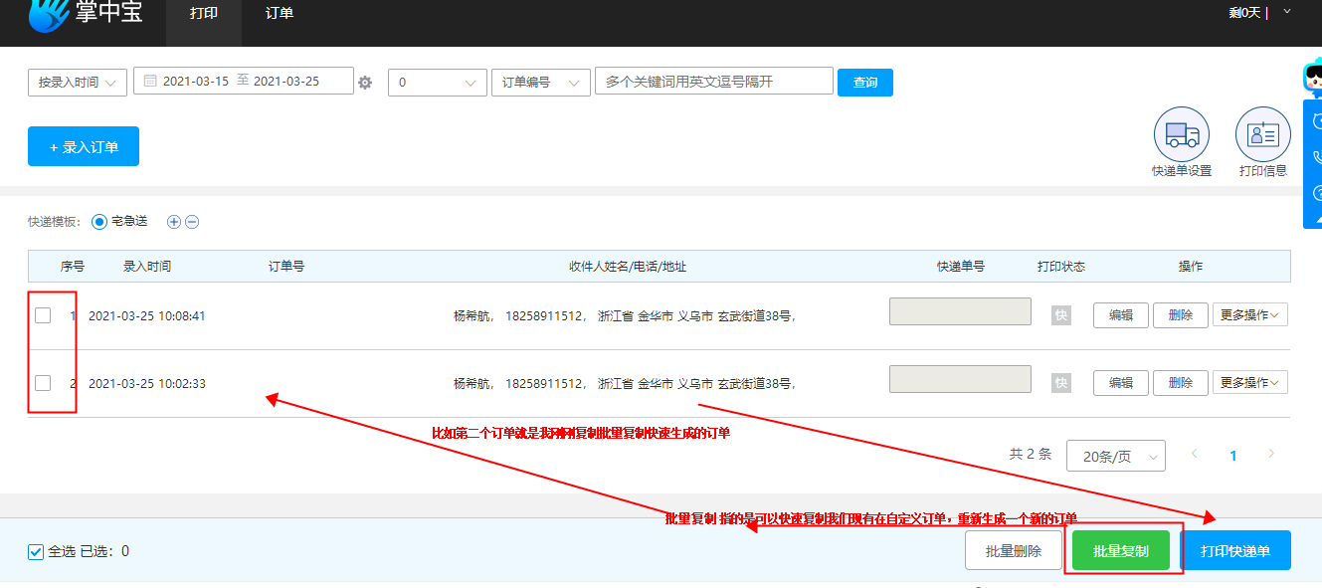1322x588 pixels.
Task: Click the 快 print status icon in row 1
Action: 1061,315
